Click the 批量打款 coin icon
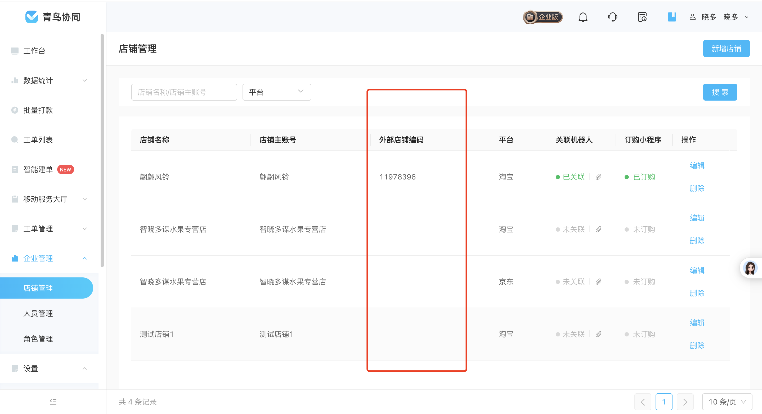The image size is (762, 414). (15, 110)
